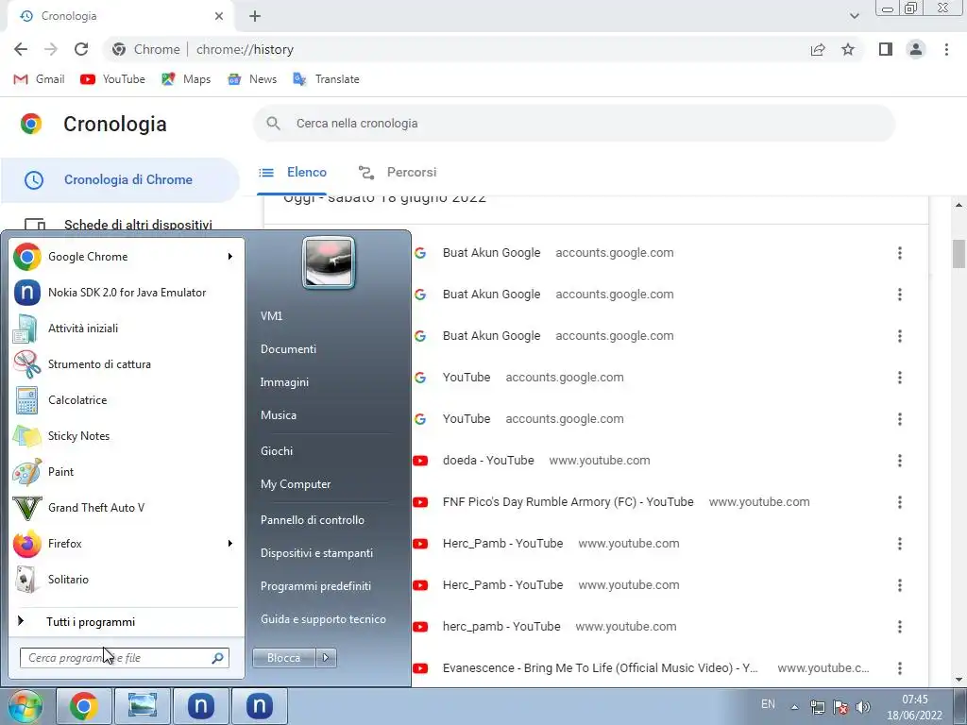
Task: Open tab search chevron in title bar
Action: 854,16
